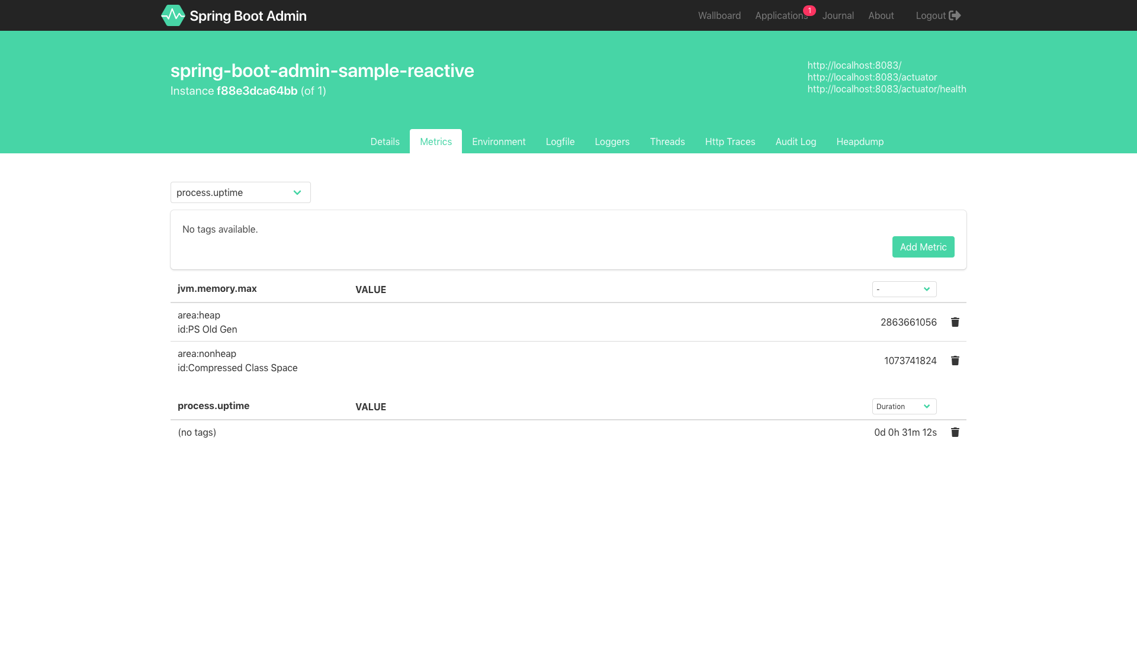
Task: Switch to the Audit Log tab
Action: [796, 141]
